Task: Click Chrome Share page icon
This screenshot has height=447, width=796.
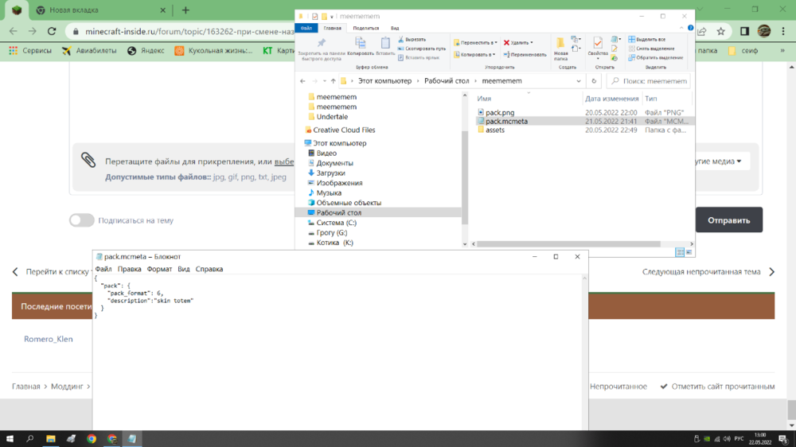Action: (701, 32)
